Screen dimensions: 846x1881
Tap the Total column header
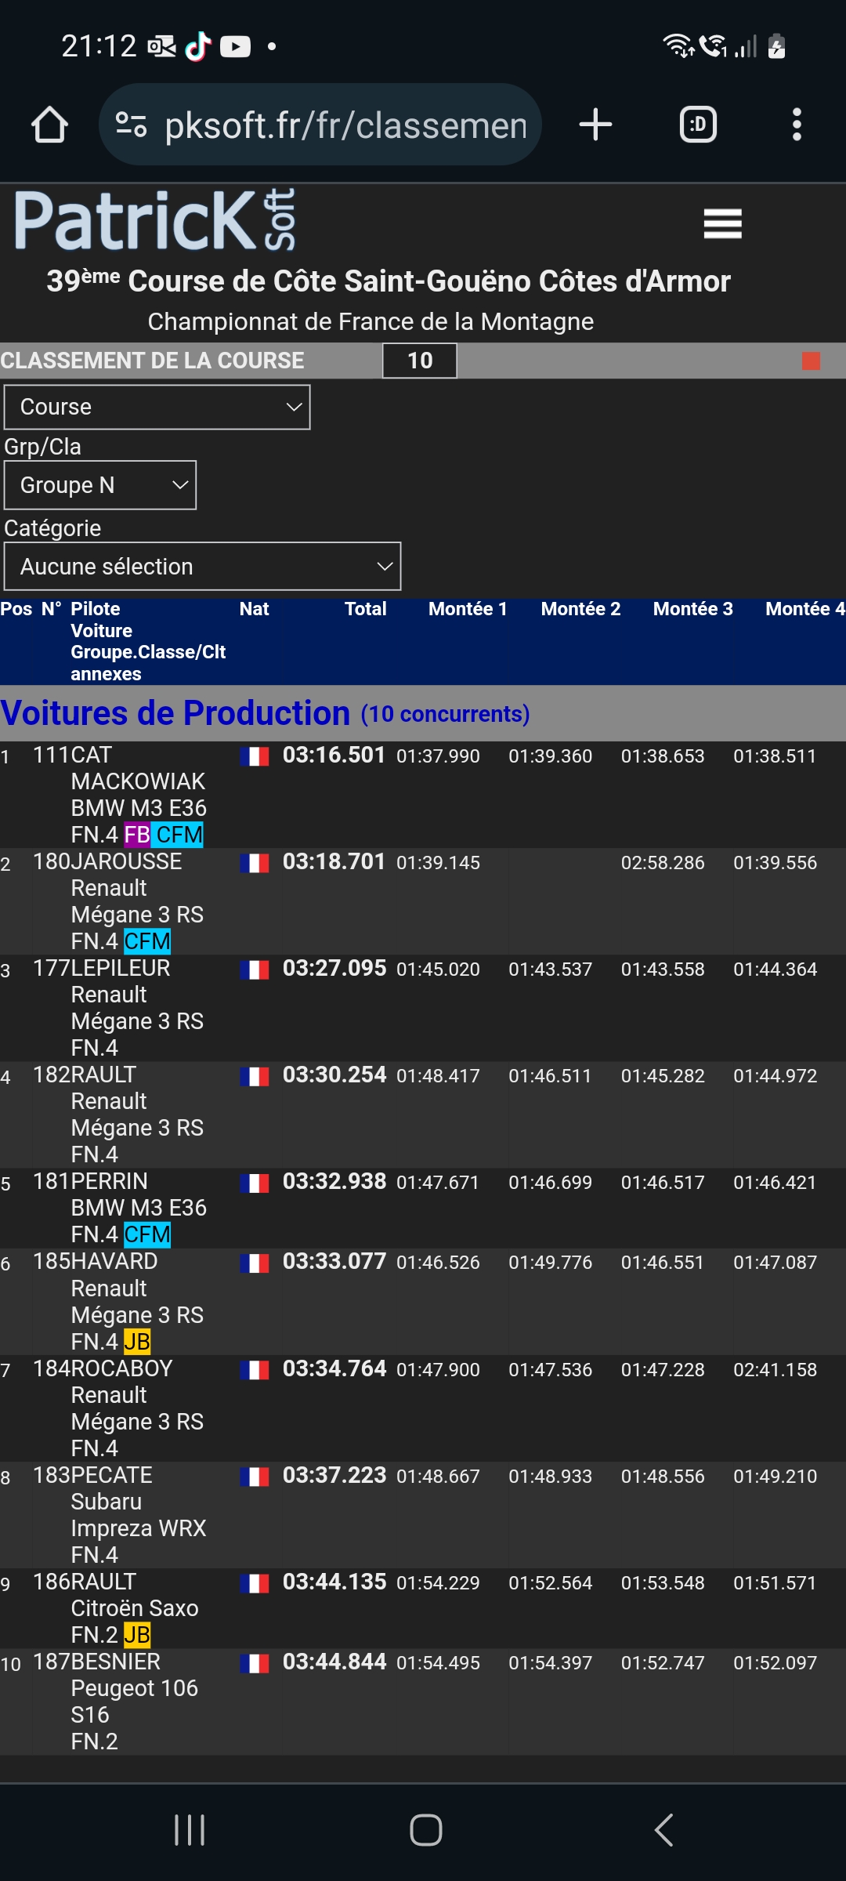[x=365, y=609]
